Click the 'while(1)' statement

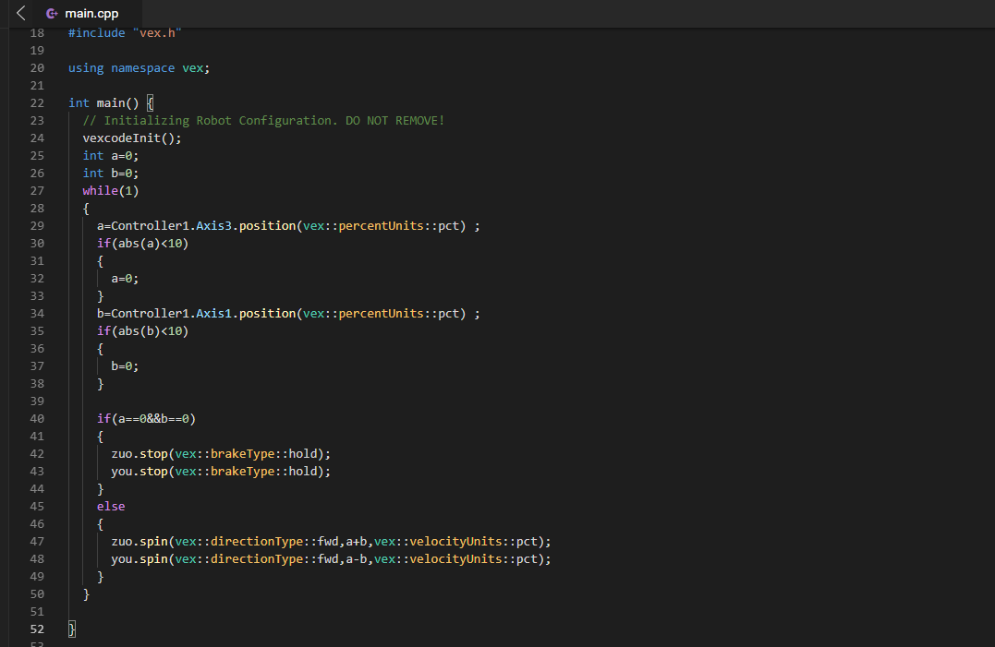(x=111, y=190)
